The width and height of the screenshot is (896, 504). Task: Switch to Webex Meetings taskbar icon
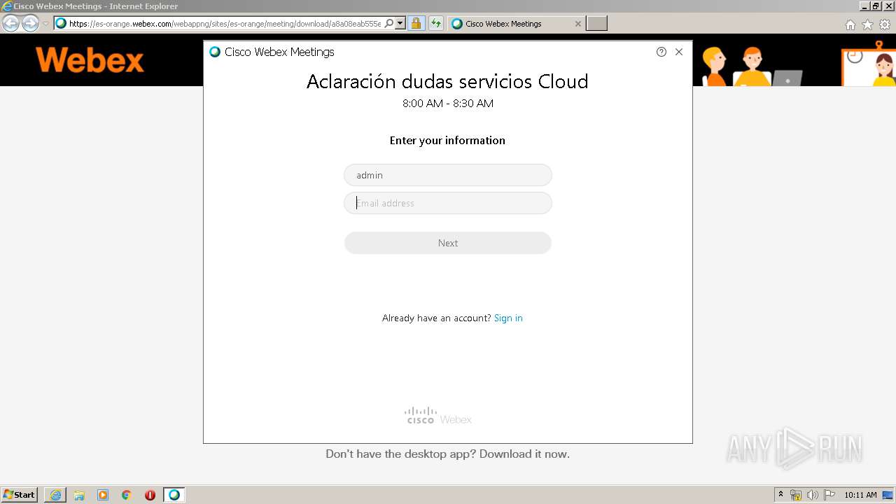(x=174, y=495)
